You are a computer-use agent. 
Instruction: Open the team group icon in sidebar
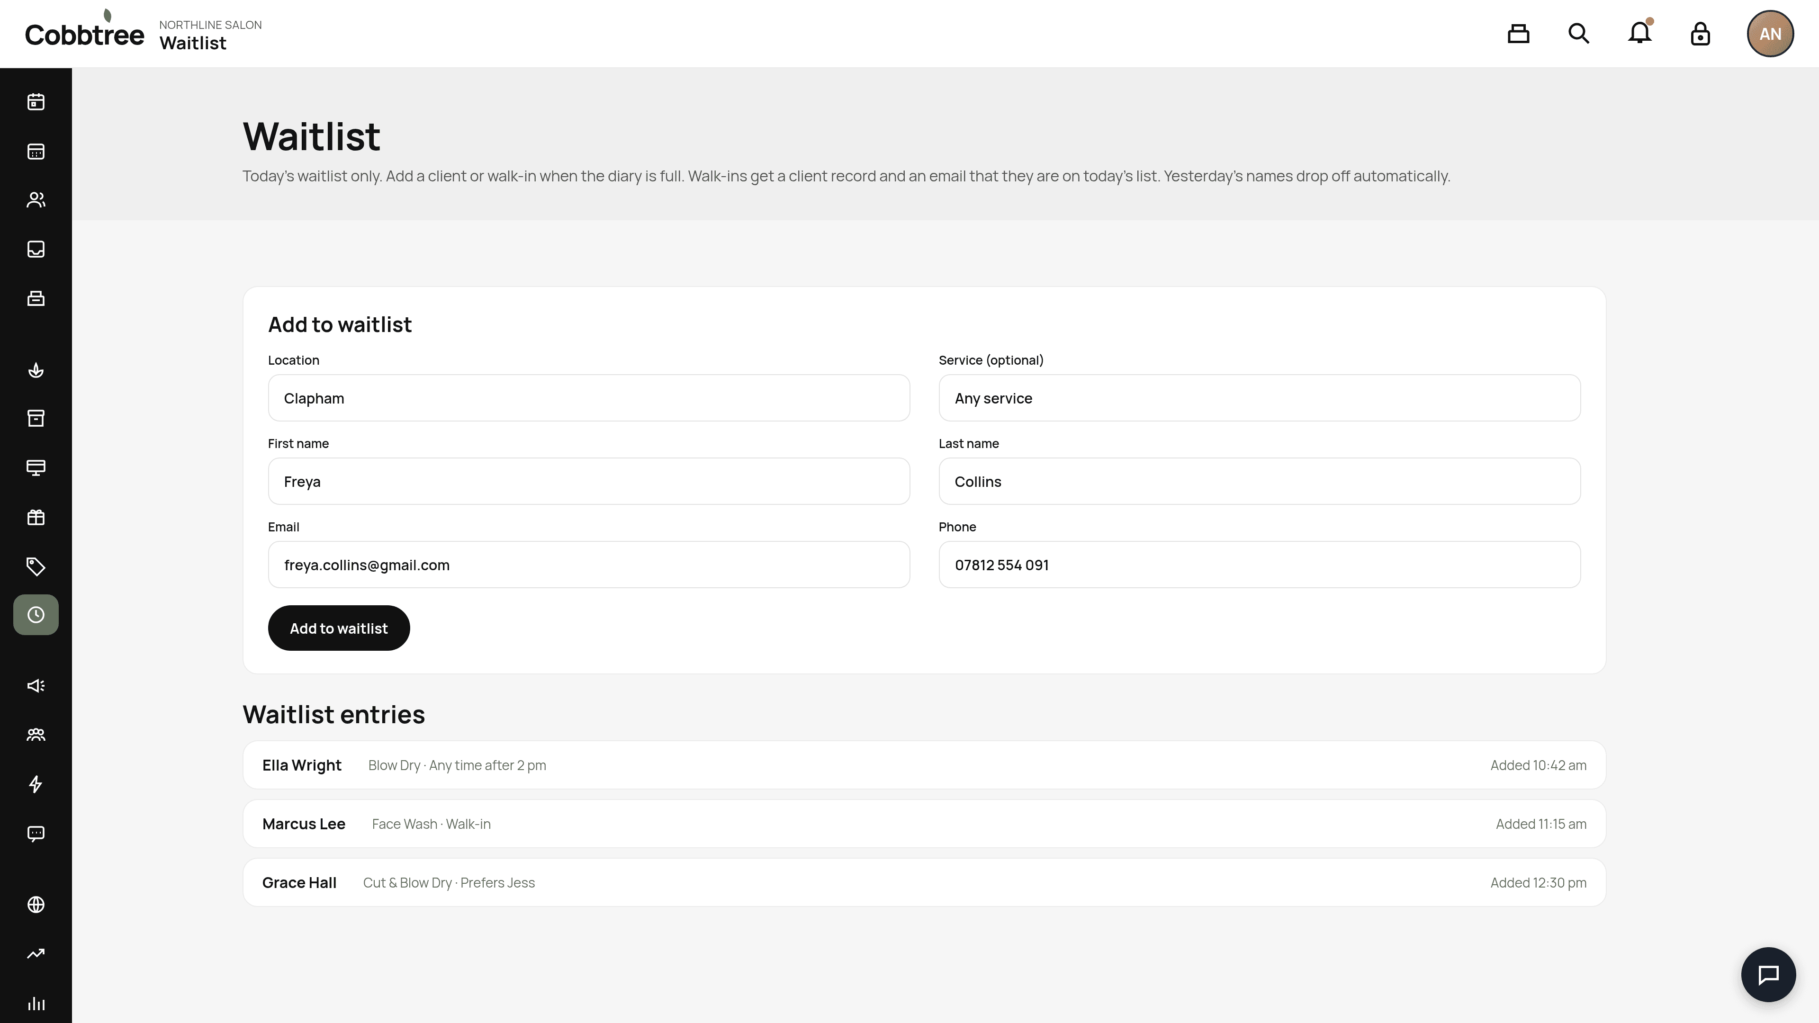click(x=36, y=735)
